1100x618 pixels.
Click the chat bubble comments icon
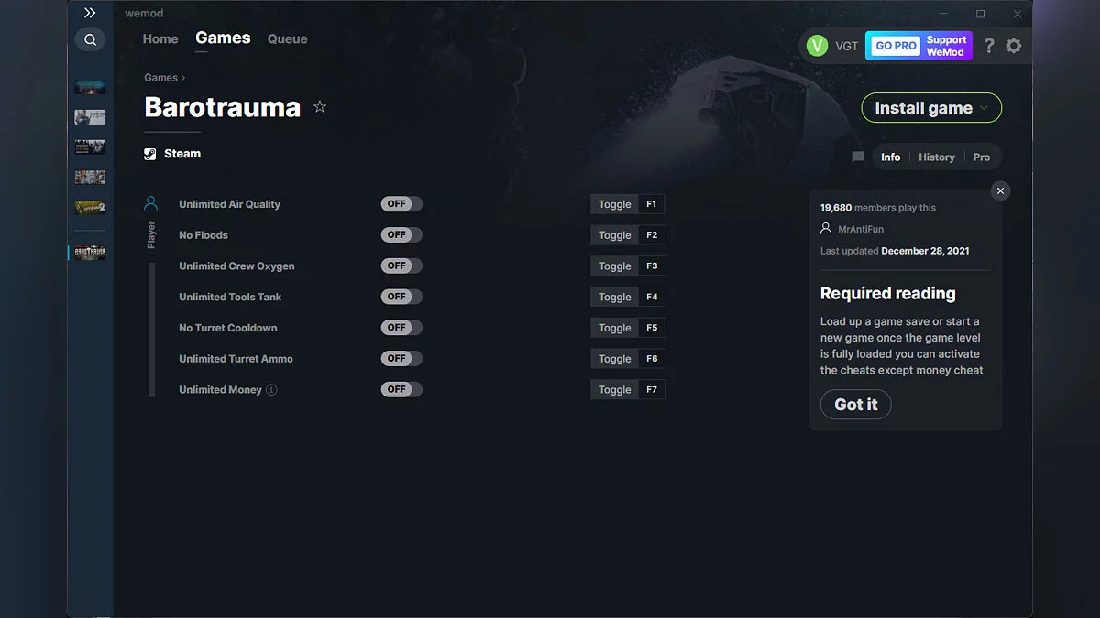tap(858, 157)
